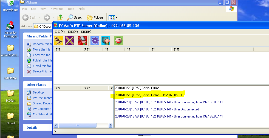Collapse the Other Places panel header

pos(38,85)
